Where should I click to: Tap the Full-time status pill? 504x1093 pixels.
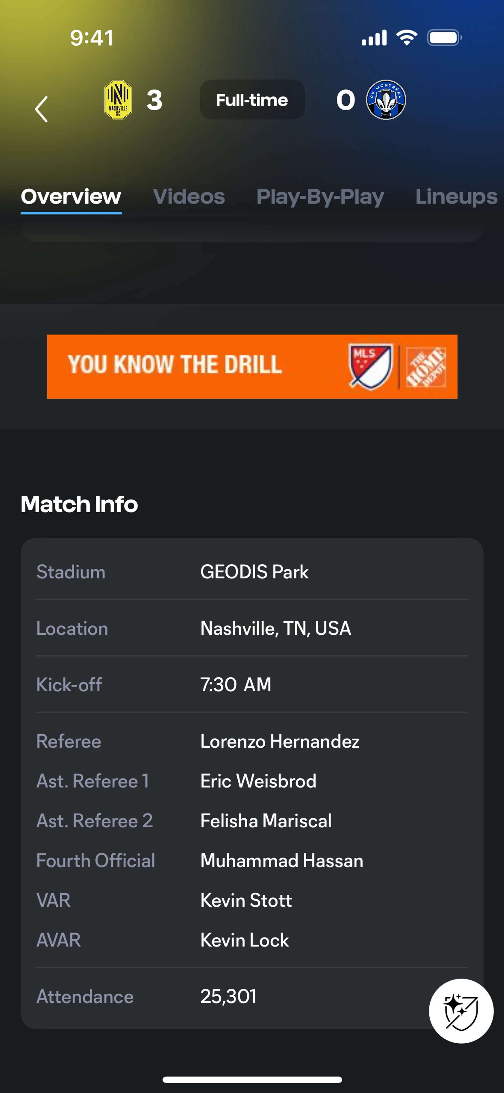point(252,100)
